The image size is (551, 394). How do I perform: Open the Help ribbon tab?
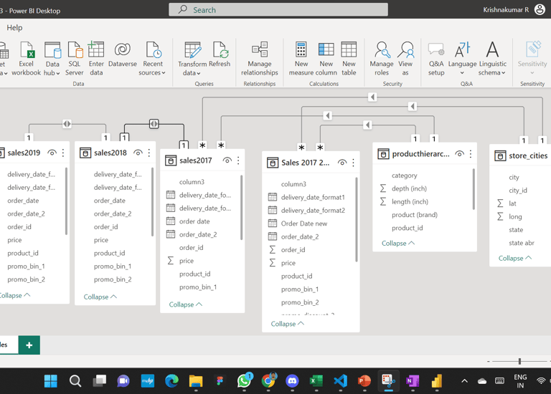pos(14,28)
